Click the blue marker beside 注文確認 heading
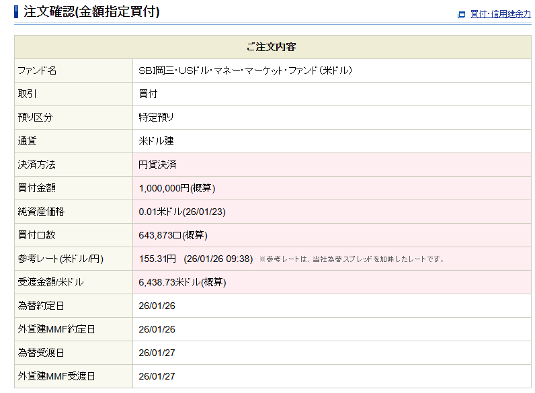This screenshot has height=393, width=535. (16, 12)
